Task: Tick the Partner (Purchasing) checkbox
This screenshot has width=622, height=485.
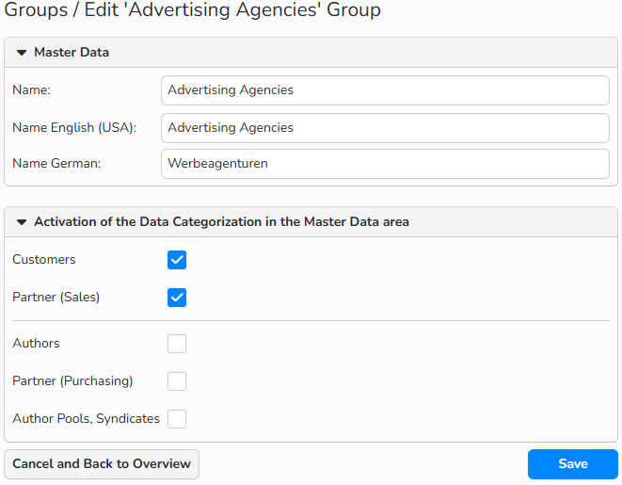Action: point(177,381)
